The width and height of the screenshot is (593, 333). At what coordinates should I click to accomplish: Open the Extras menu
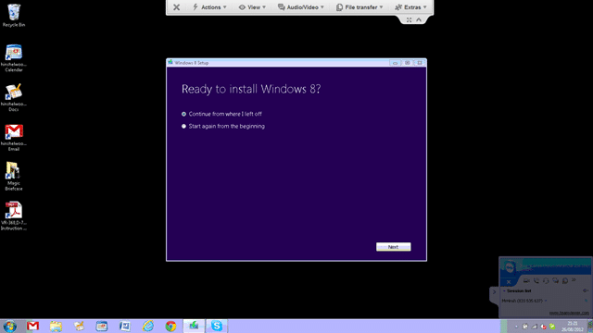pos(410,7)
